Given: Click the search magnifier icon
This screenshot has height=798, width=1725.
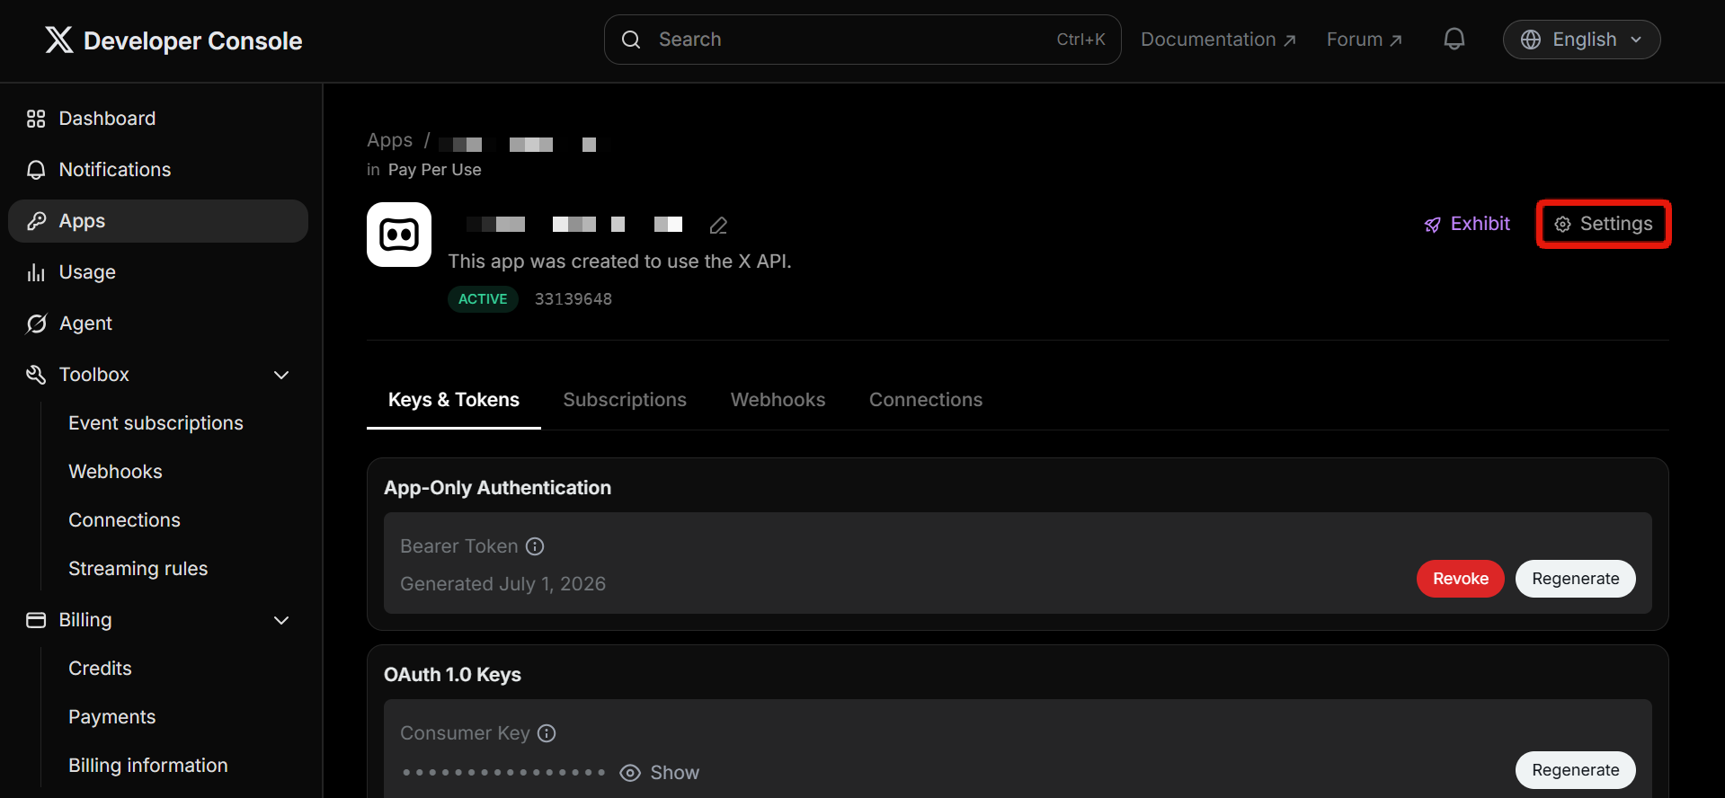Looking at the screenshot, I should (631, 40).
